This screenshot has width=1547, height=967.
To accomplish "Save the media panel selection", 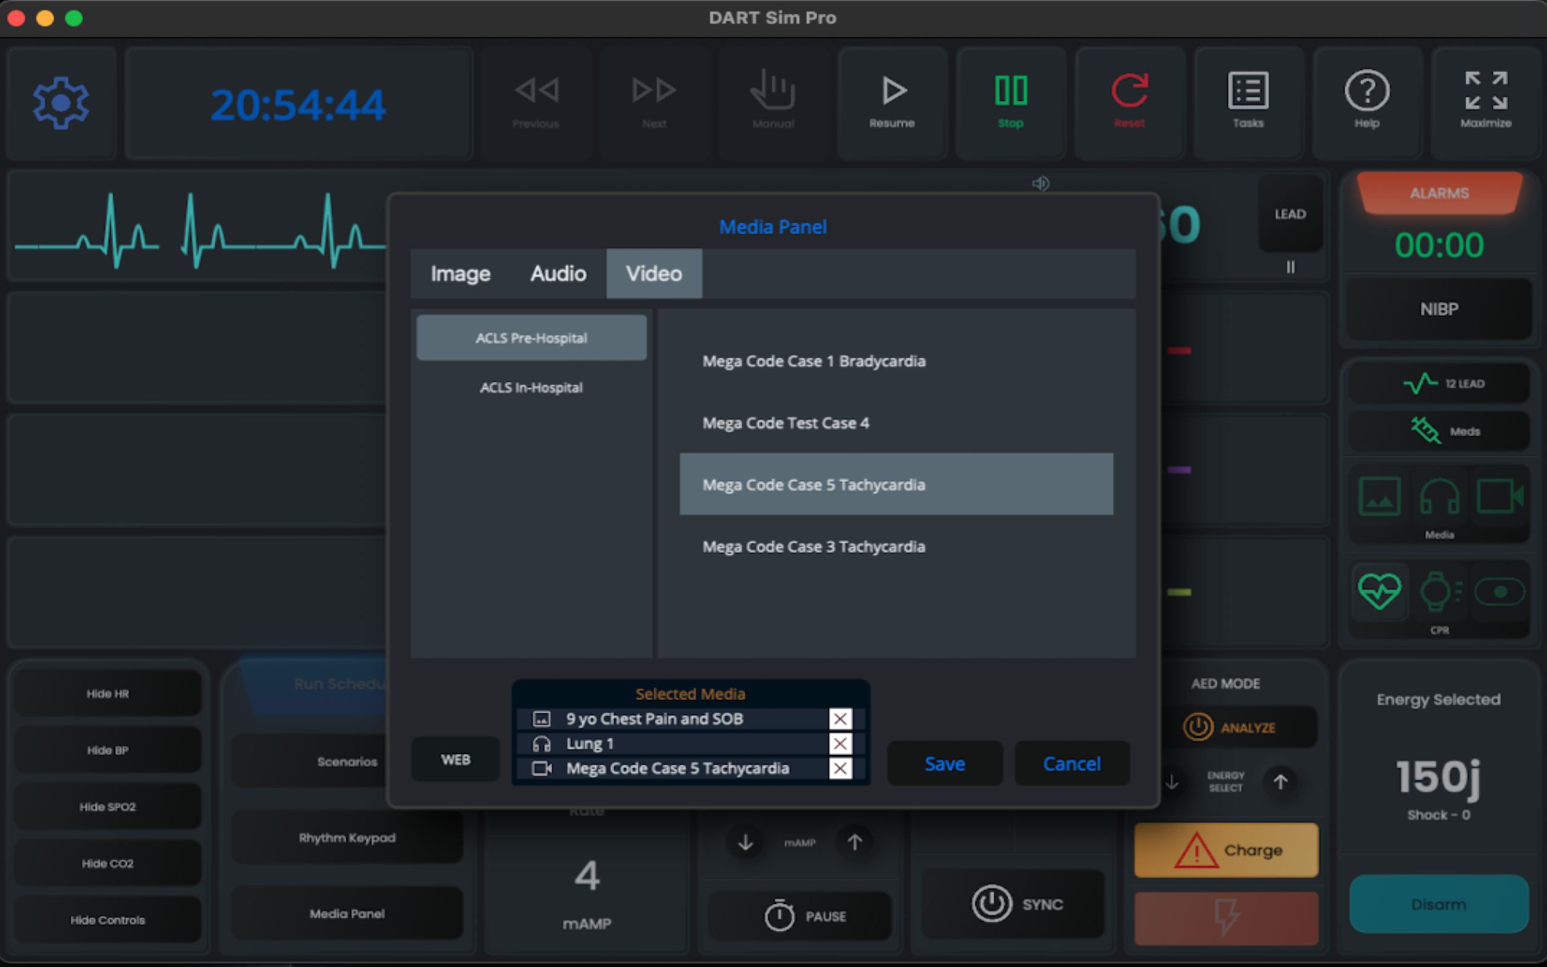I will [945, 763].
